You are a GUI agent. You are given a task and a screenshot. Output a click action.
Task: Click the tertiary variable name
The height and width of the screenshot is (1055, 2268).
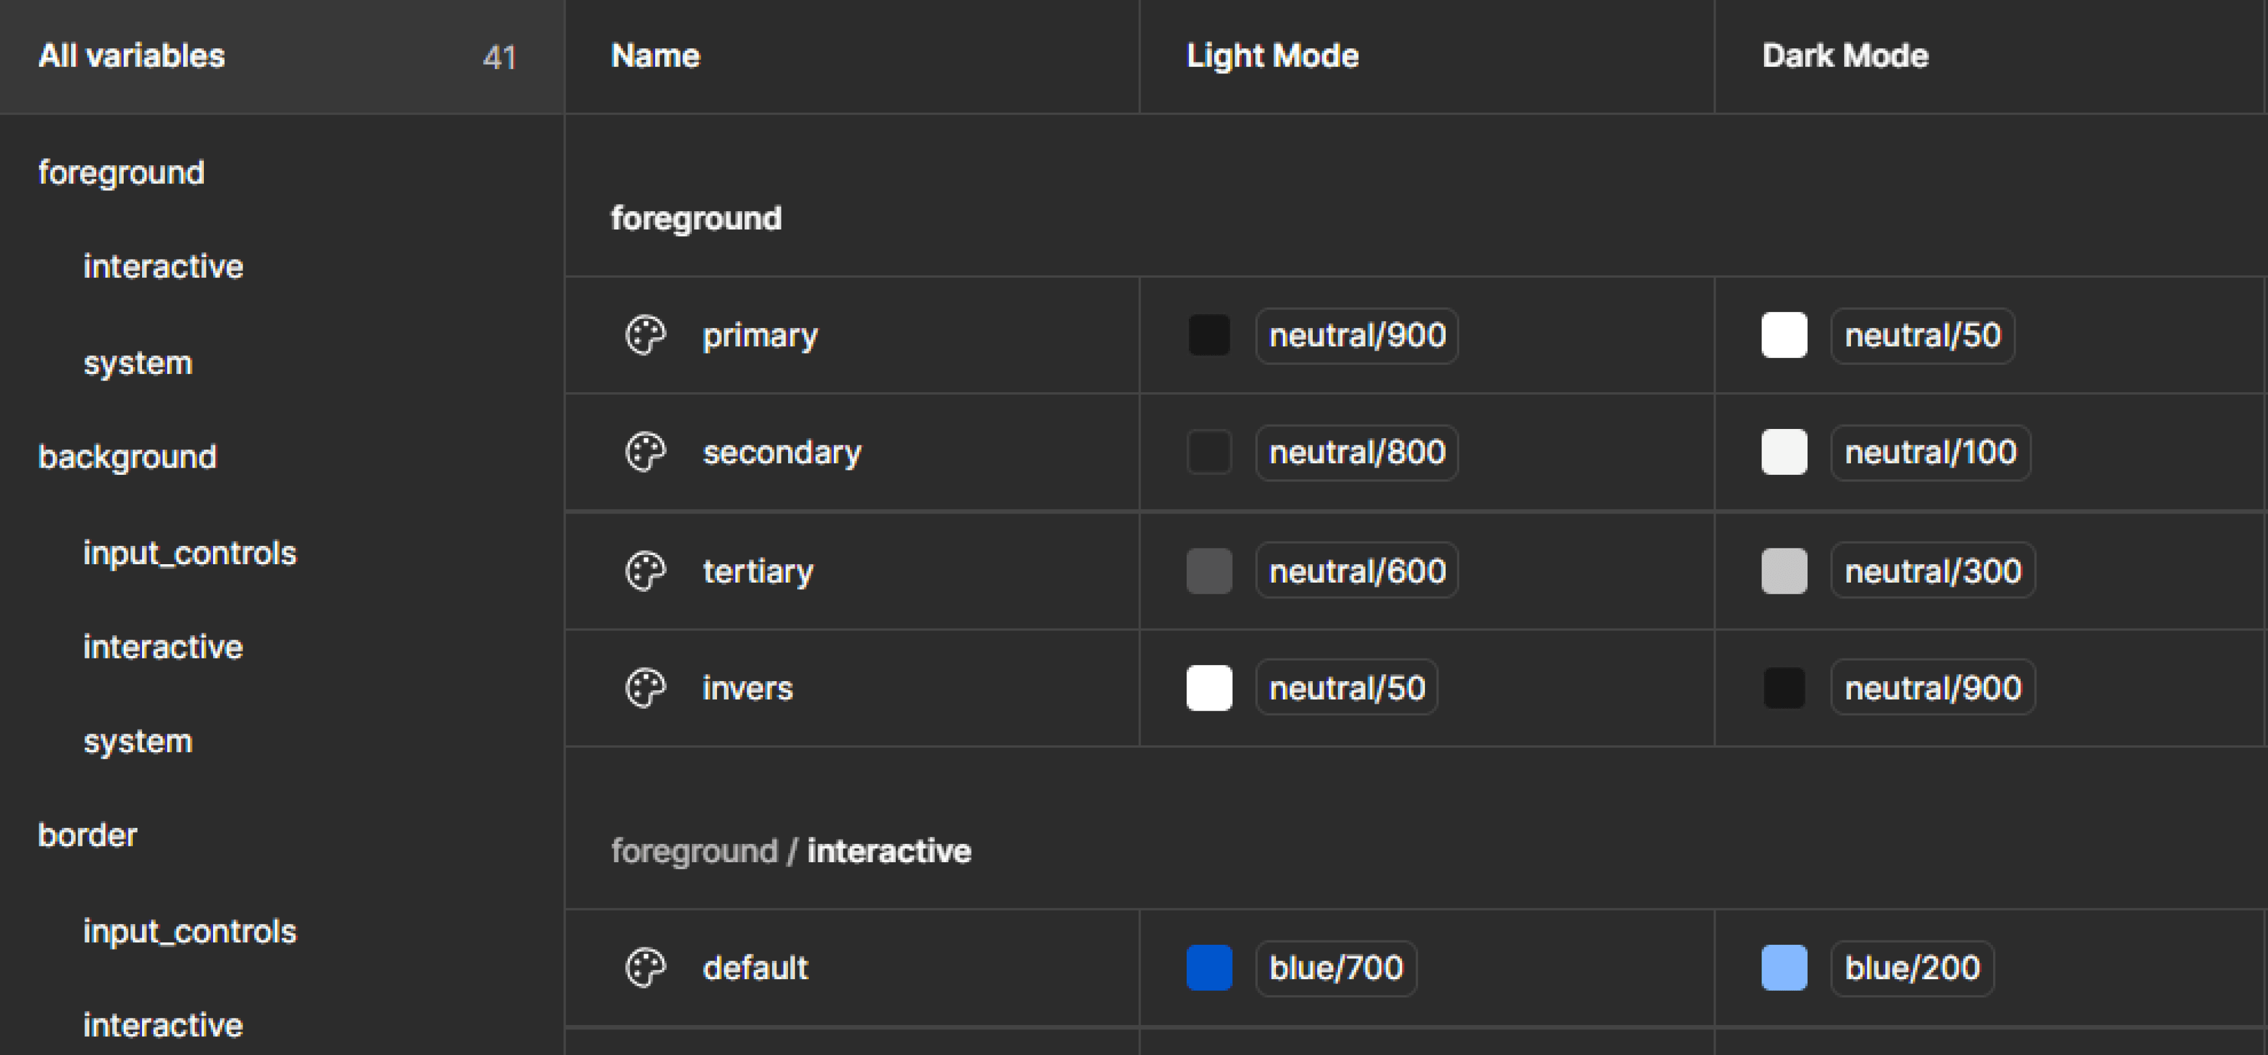click(x=758, y=571)
